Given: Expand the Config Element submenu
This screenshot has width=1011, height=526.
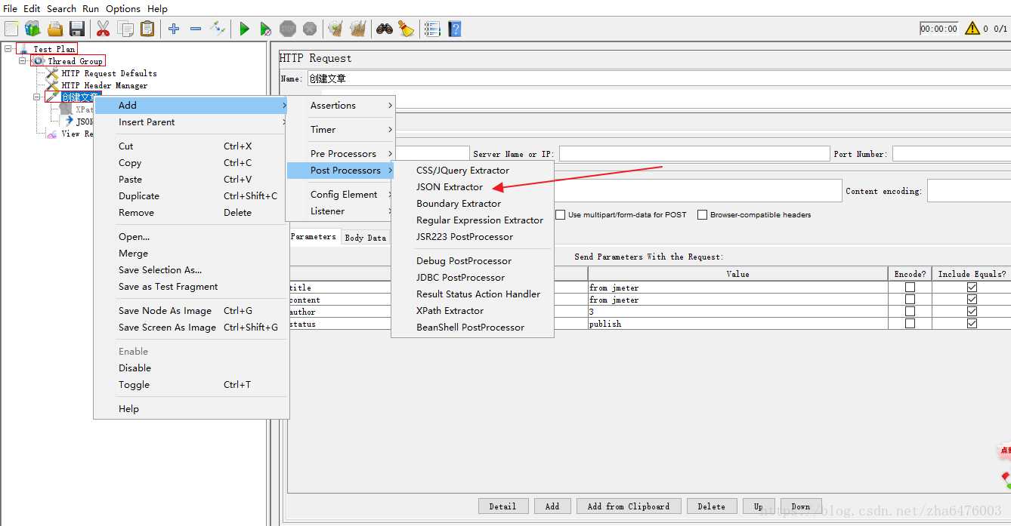Looking at the screenshot, I should tap(341, 195).
